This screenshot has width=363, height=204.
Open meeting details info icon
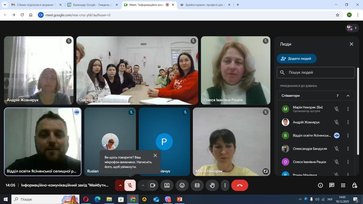click(x=320, y=185)
